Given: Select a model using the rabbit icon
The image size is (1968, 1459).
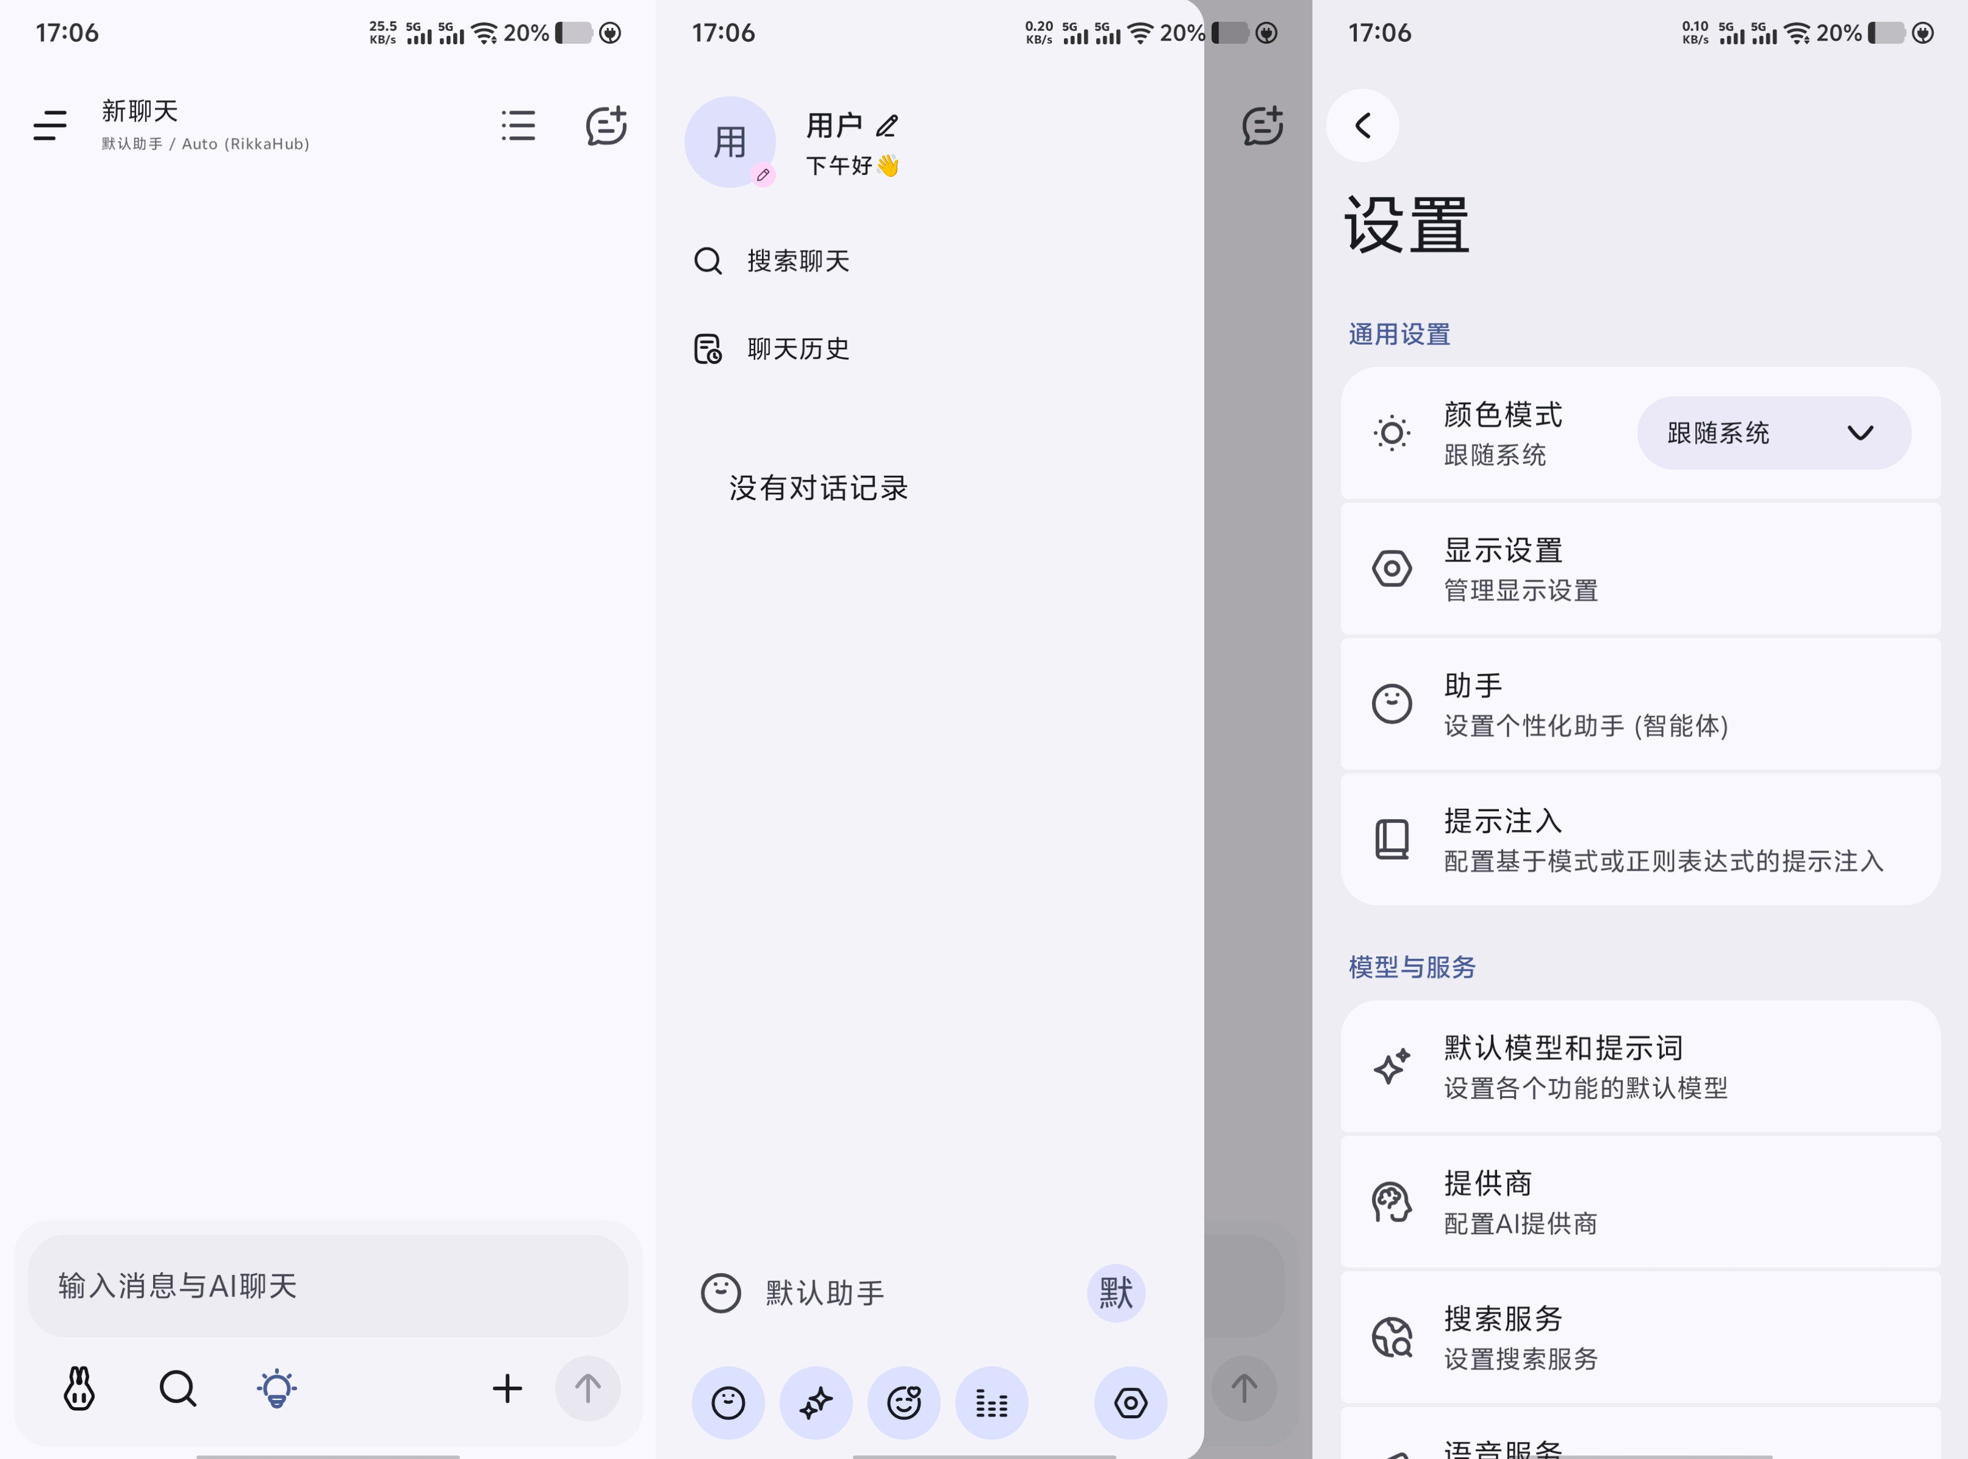Looking at the screenshot, I should [78, 1389].
